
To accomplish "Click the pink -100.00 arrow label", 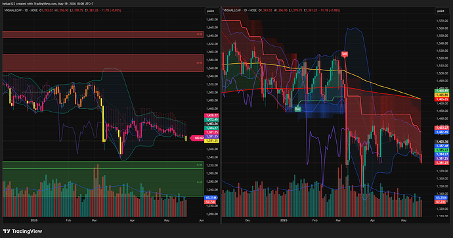I will tap(197, 138).
